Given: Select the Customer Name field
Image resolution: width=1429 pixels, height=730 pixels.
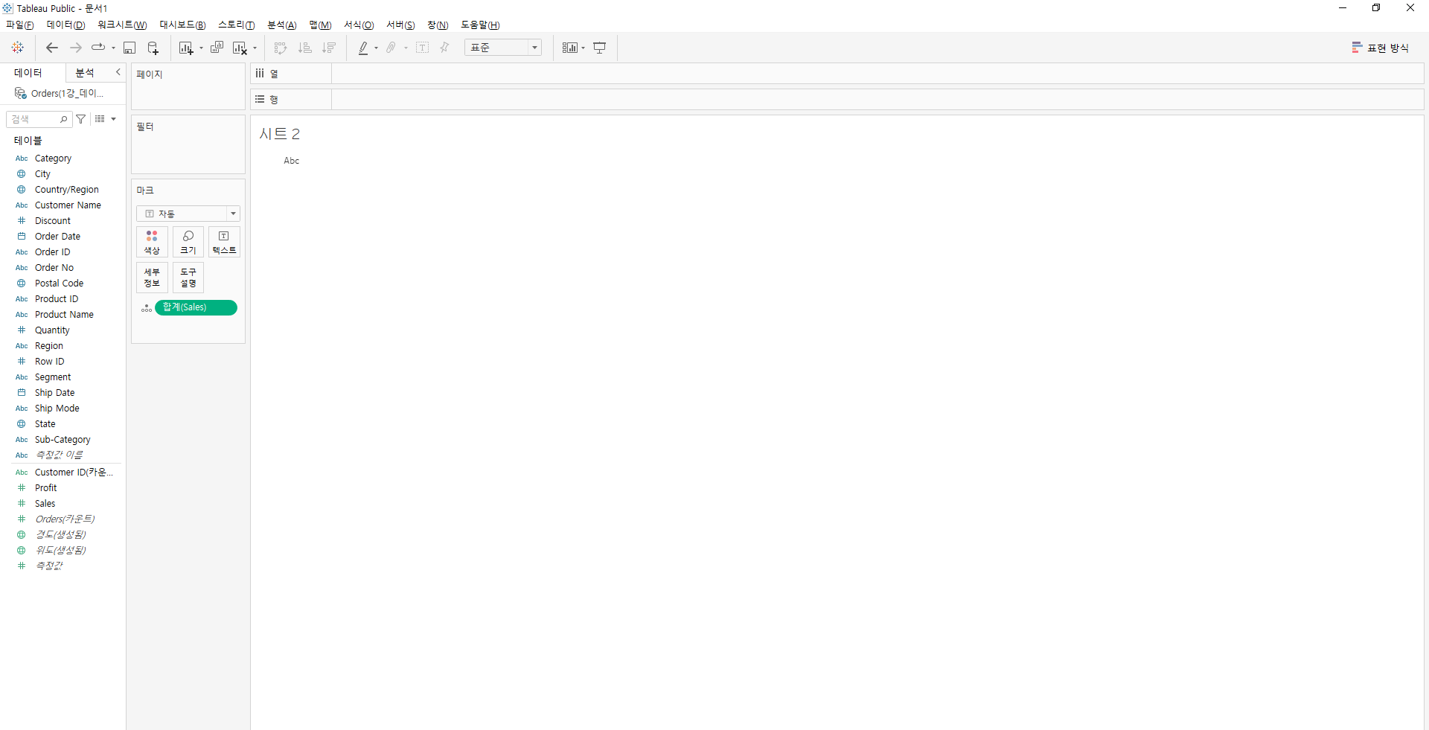Looking at the screenshot, I should (x=68, y=205).
